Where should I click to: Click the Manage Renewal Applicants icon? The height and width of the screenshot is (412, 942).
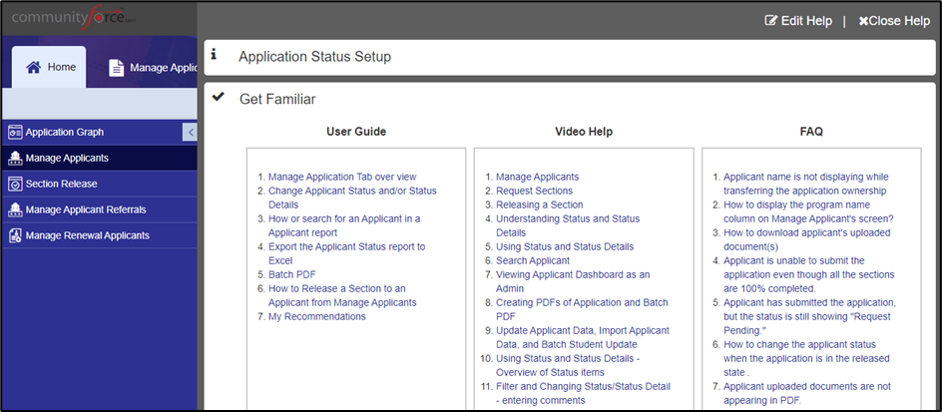tap(15, 235)
